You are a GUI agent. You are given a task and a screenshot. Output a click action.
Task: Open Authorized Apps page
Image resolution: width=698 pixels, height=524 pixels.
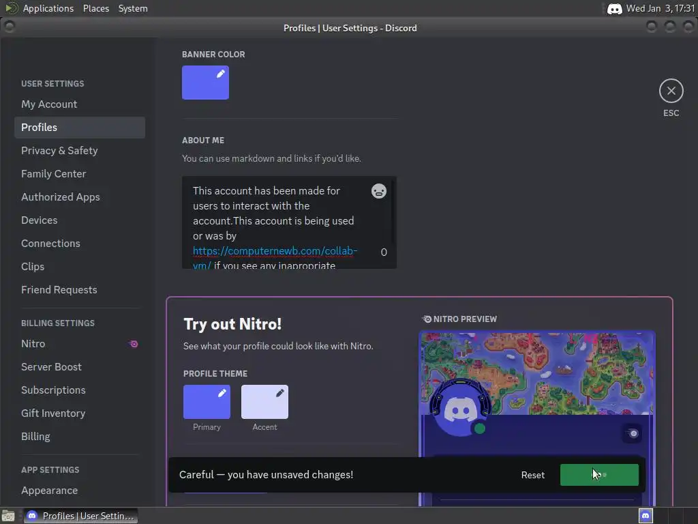pyautogui.click(x=80, y=197)
